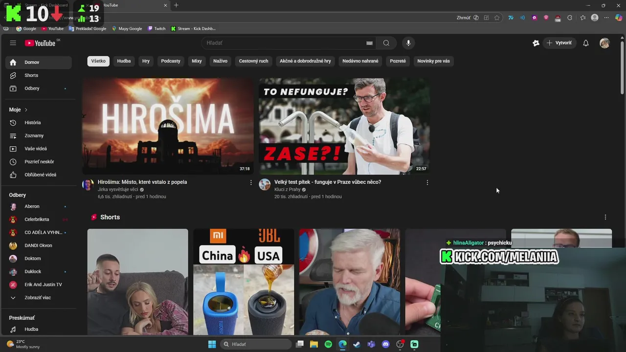The width and height of the screenshot is (626, 352).
Task: Open História in the sidebar
Action: (39, 123)
